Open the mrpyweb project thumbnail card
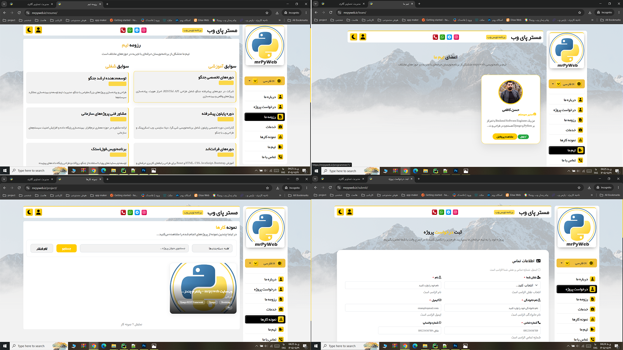 (203, 288)
